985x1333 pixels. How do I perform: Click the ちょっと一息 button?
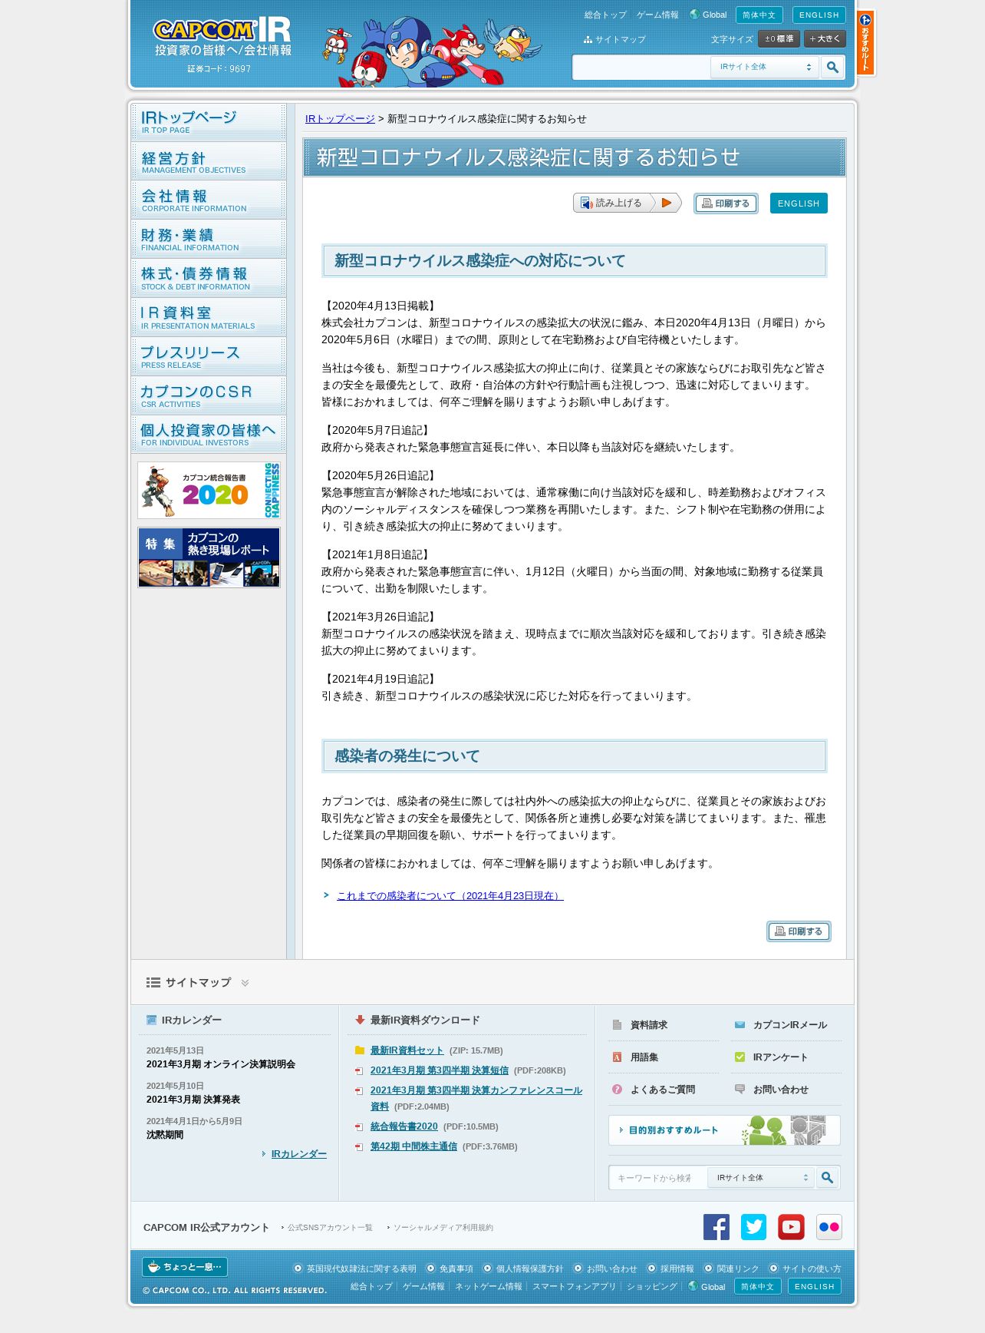coord(185,1267)
